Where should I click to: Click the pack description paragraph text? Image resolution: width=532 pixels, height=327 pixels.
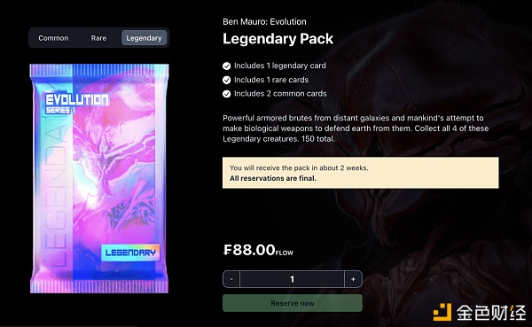tap(356, 128)
